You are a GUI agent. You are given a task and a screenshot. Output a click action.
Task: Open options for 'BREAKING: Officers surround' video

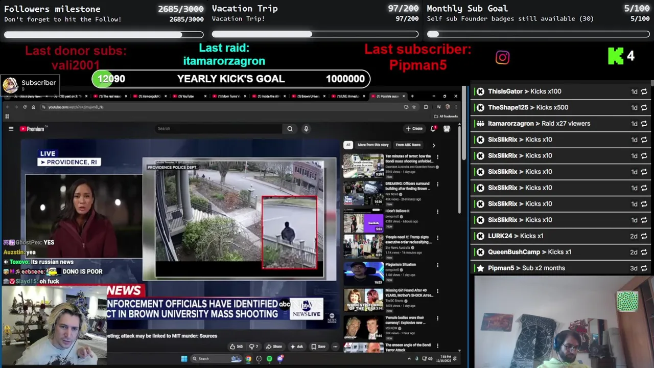point(437,184)
